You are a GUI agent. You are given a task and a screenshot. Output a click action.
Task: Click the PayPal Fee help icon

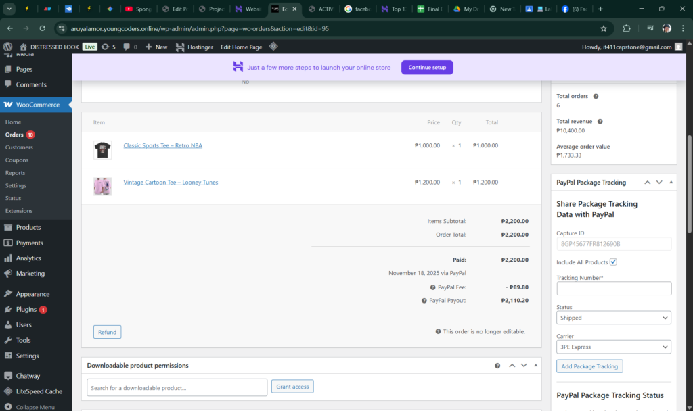432,287
